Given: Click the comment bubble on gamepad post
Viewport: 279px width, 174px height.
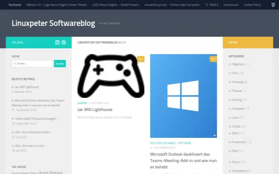Looking at the screenshot, I should (x=140, y=59).
